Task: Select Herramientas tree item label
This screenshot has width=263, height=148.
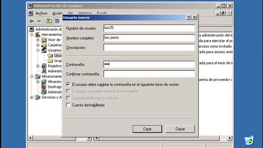Action: pyautogui.click(x=52, y=35)
